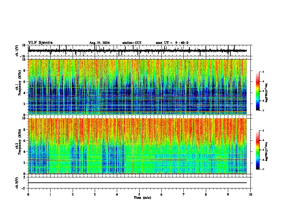Click time axis tick label "2"
Viewport: 282px width, 218px height.
(73, 194)
